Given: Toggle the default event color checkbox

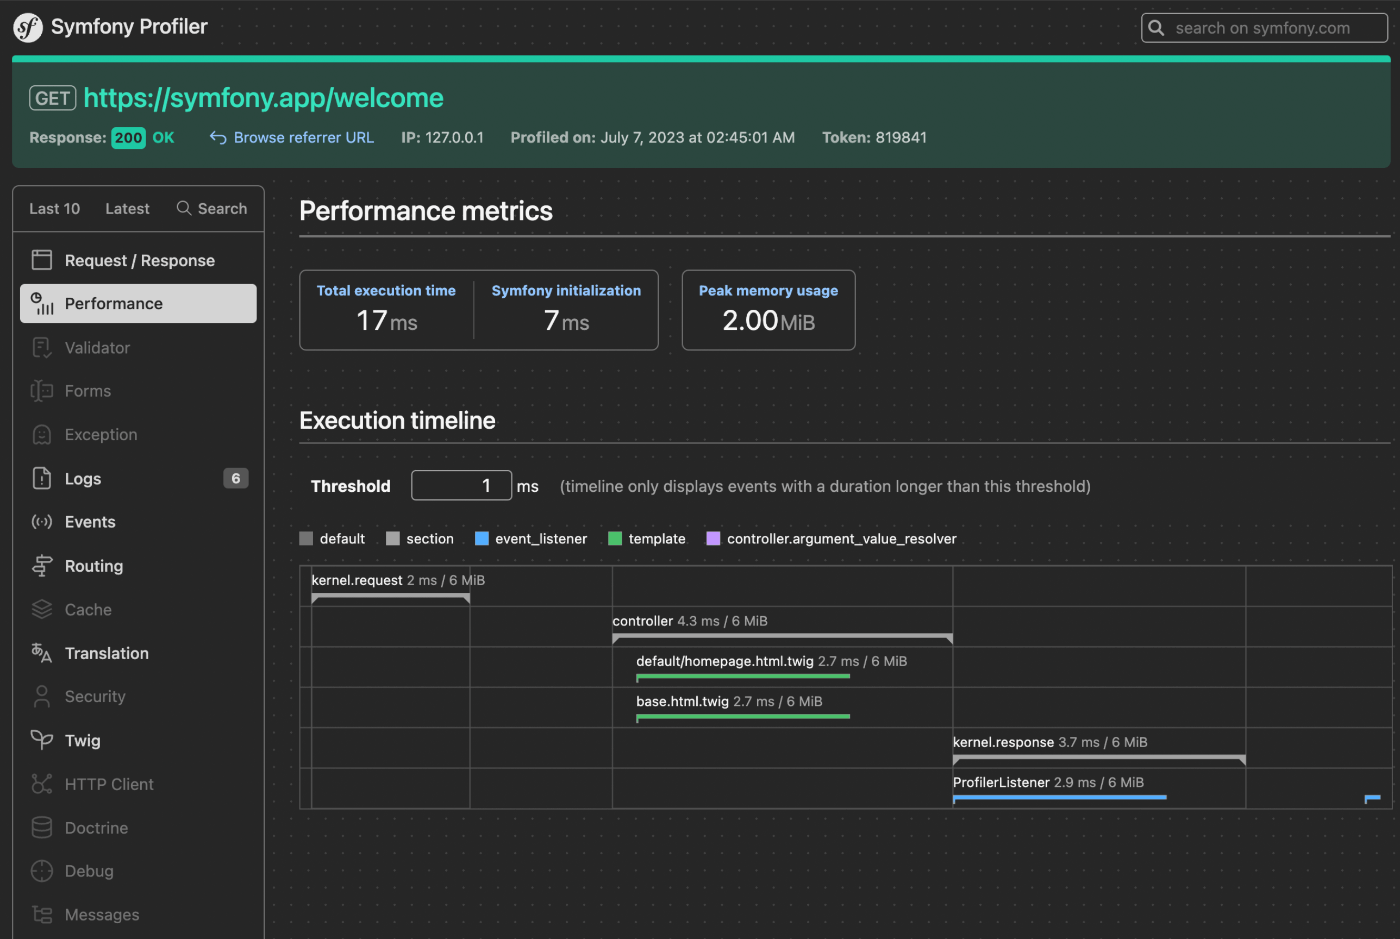Looking at the screenshot, I should 306,537.
